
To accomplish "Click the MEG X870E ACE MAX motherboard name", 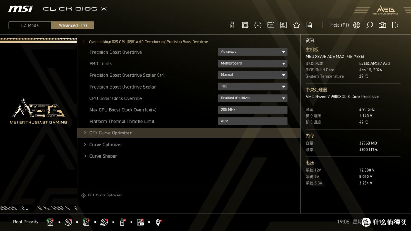I will coord(335,57).
